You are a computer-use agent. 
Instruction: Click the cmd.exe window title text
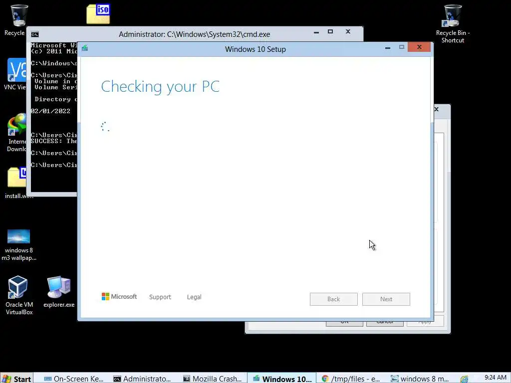pos(194,34)
